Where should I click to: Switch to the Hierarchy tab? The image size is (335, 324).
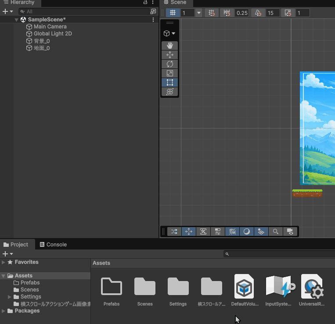point(20,3)
